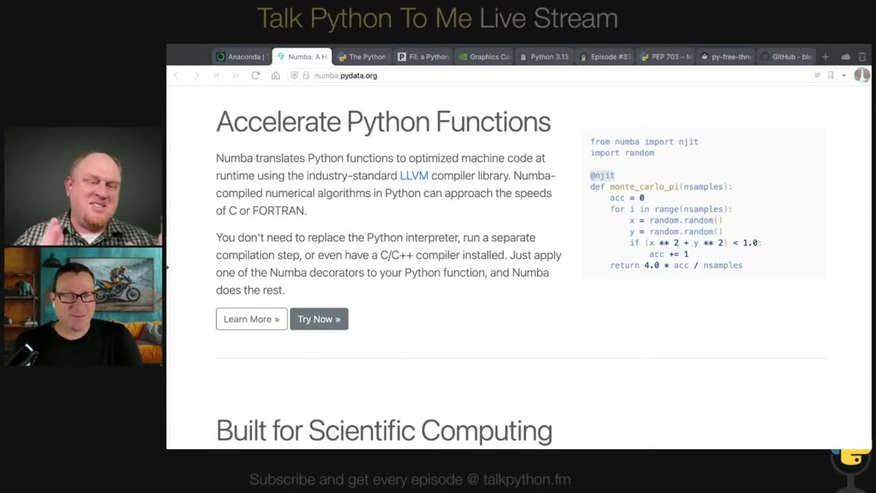Bookmark this page with the bookmark icon
The height and width of the screenshot is (493, 876).
831,75
